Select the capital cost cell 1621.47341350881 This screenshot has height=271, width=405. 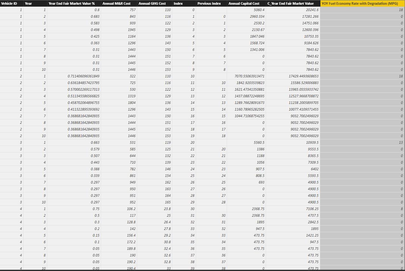pyautogui.click(x=246, y=90)
